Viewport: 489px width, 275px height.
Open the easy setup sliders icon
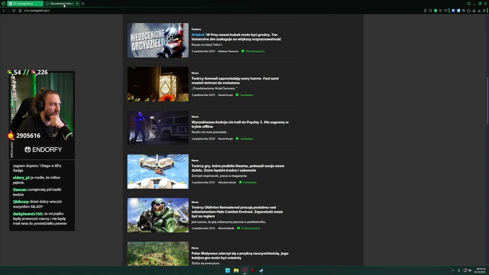484,10
